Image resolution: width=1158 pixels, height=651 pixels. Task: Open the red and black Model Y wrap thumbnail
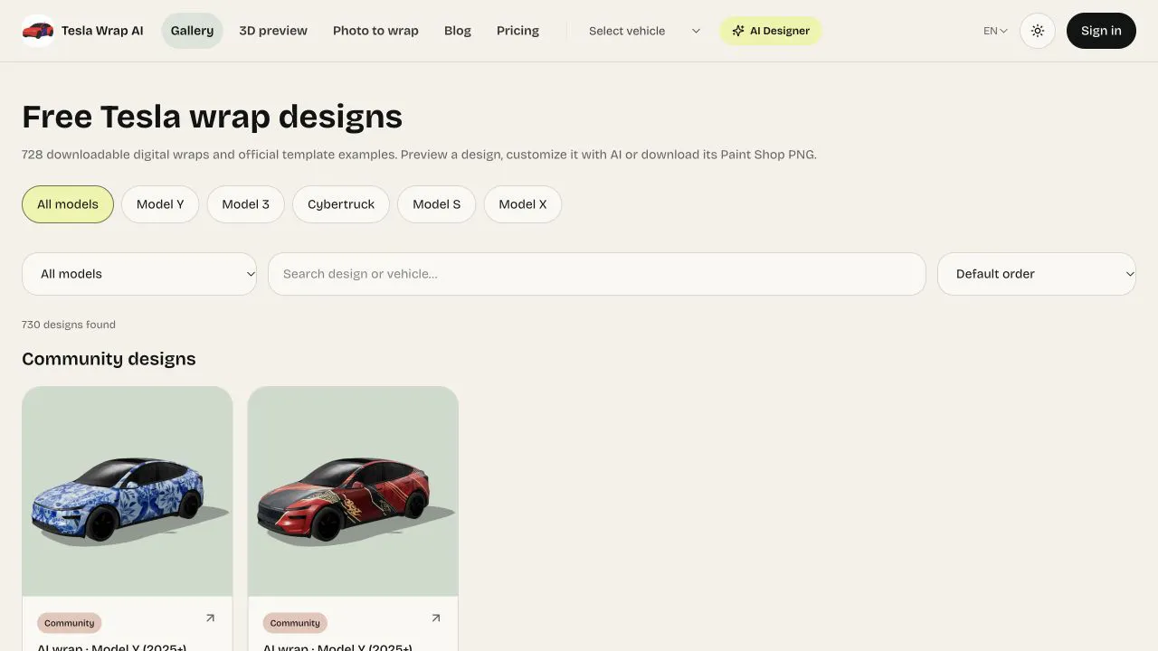pyautogui.click(x=353, y=491)
